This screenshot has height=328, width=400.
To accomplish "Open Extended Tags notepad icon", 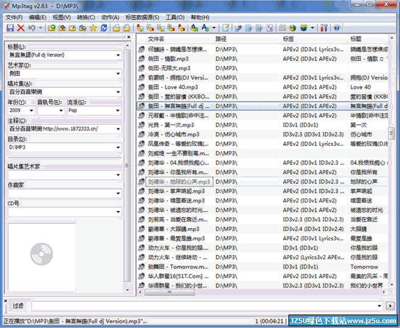I will click(226, 28).
